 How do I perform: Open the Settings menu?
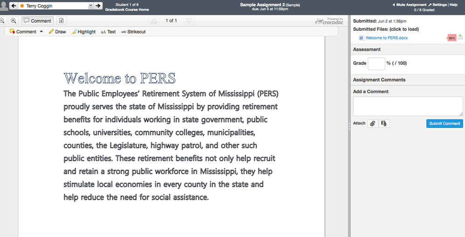(438, 5)
